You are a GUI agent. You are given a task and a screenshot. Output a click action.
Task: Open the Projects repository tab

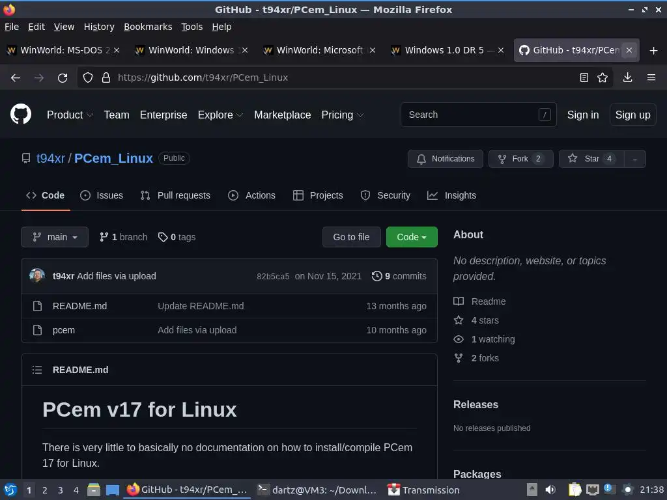[318, 195]
